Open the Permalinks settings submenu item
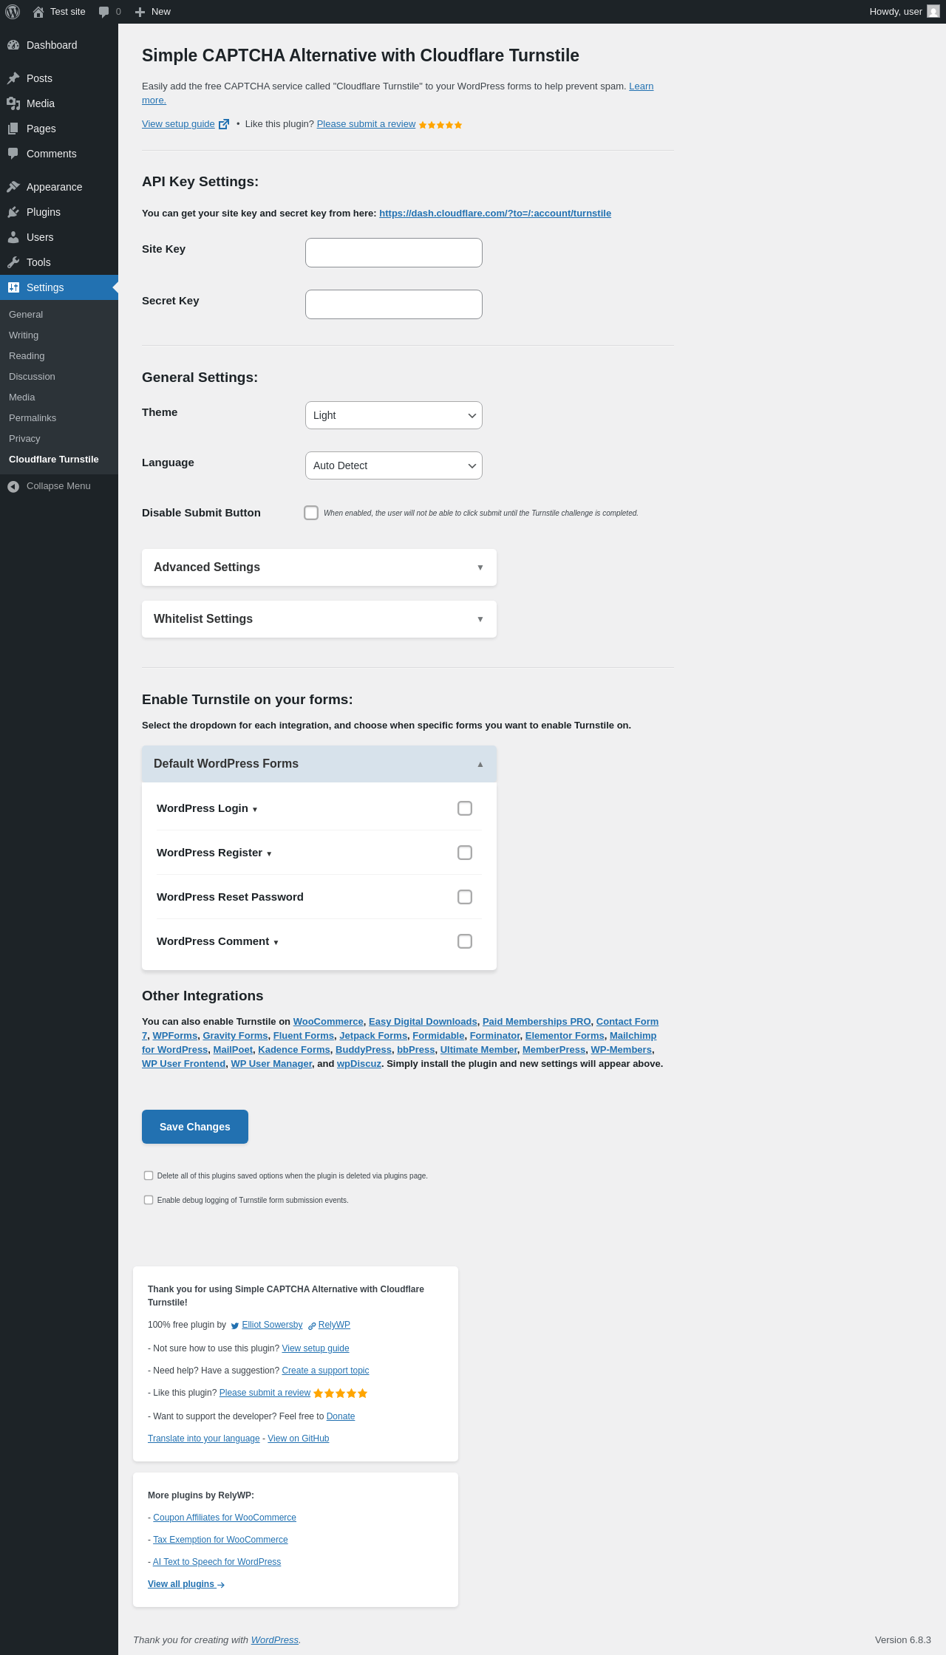 click(x=33, y=418)
